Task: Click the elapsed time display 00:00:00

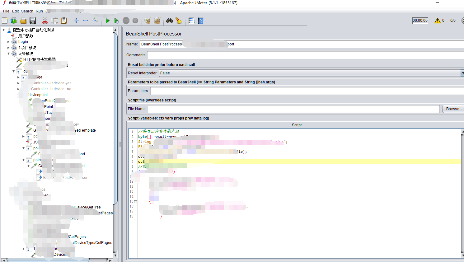Action: tap(420, 21)
